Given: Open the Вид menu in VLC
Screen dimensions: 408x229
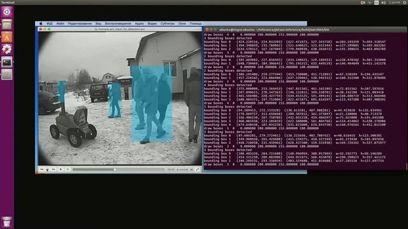Looking at the screenshot, I should 98,24.
